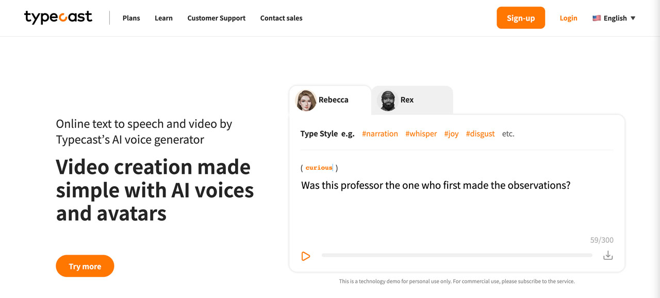The height and width of the screenshot is (298, 660).
Task: Click the US flag icon
Action: tap(597, 18)
